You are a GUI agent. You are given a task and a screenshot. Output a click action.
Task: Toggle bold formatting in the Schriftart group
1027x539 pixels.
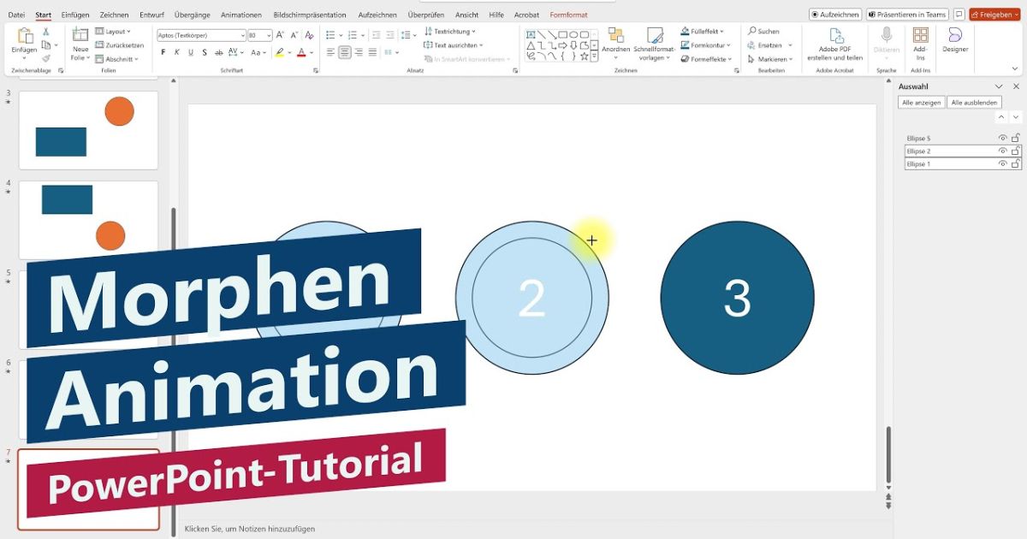(x=163, y=51)
